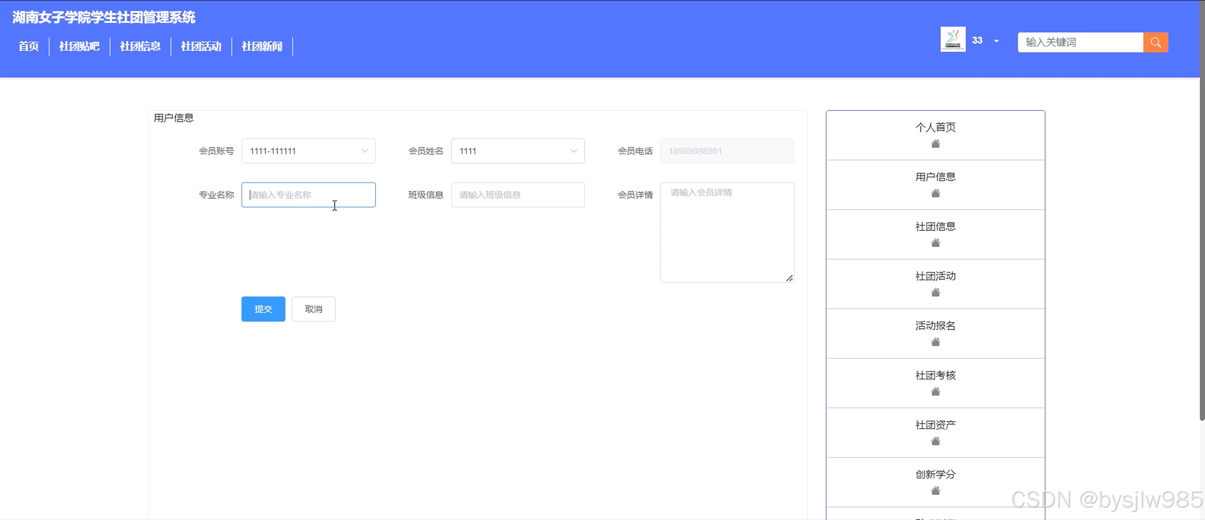This screenshot has height=520, width=1205.
Task: Click the 湖南女子学院学生社团管理系统 title
Action: pyautogui.click(x=104, y=17)
